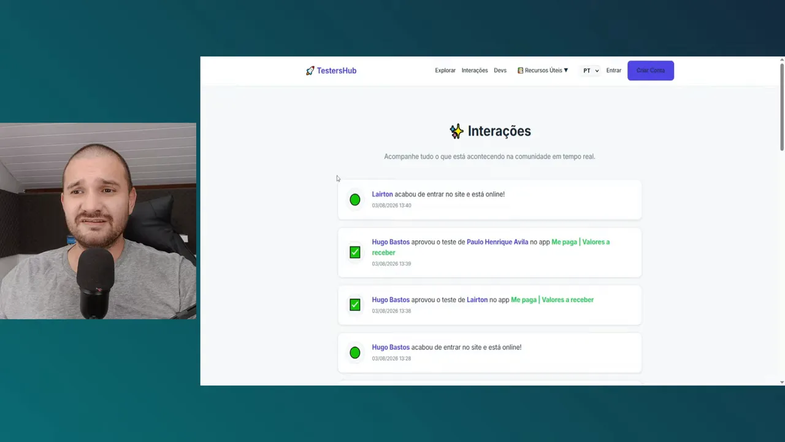Open Lairton's profile from the 13:40 online card
Screen dimensions: 785x442
pyautogui.click(x=382, y=194)
